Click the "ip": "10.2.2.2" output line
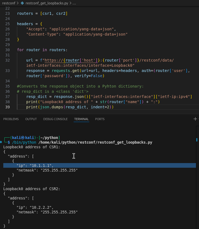The image size is (199, 229). click(35, 208)
